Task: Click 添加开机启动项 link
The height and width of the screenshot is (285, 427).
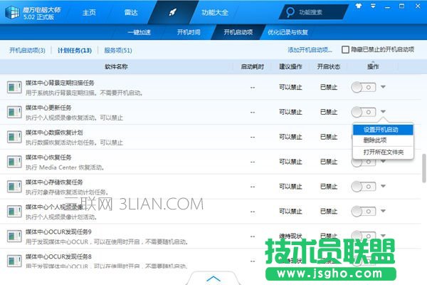Action: coord(310,50)
